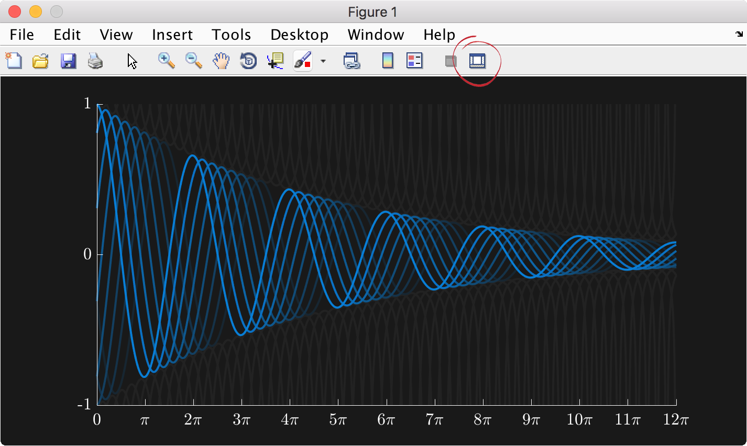Open the Insert menu

click(172, 35)
